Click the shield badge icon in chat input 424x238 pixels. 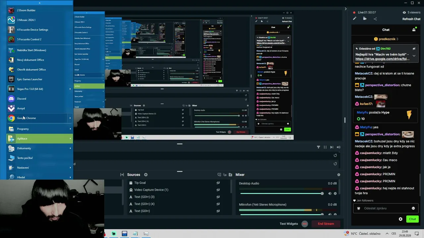[358, 208]
